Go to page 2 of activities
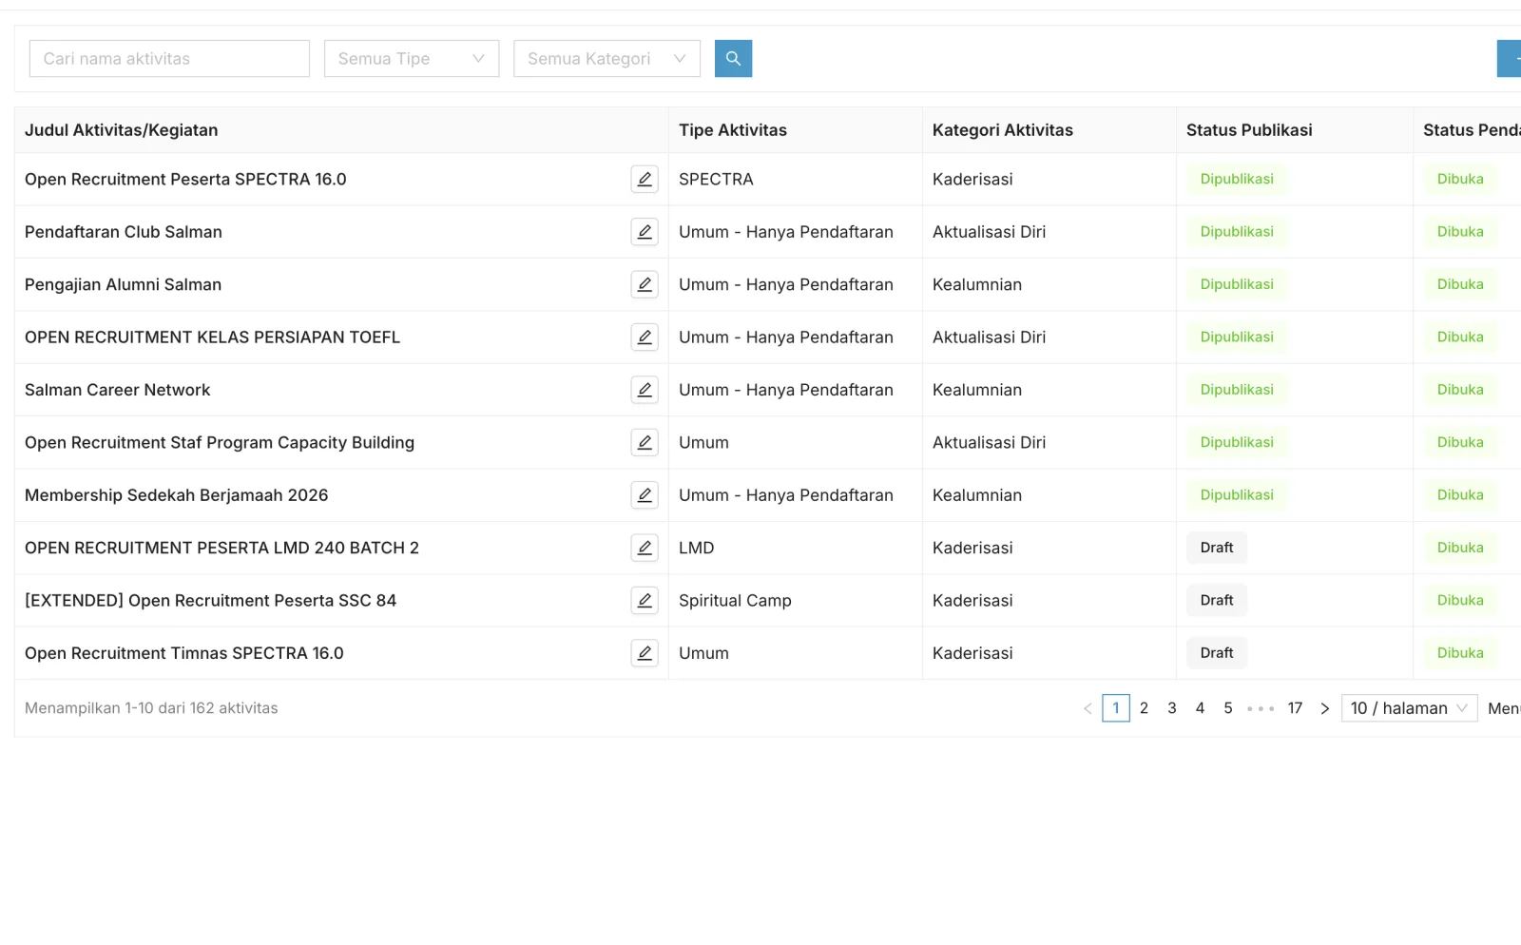1521x945 pixels. click(1144, 708)
